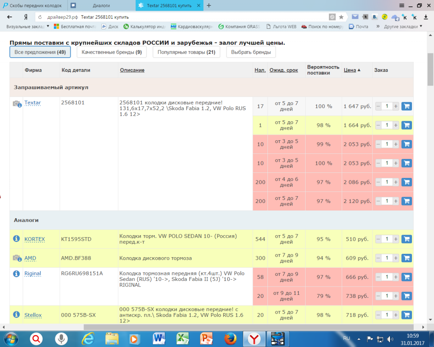Viewport: 434px width, 347px height.
Task: Add Textar 1 664 руб. offer to cart
Action: point(406,125)
